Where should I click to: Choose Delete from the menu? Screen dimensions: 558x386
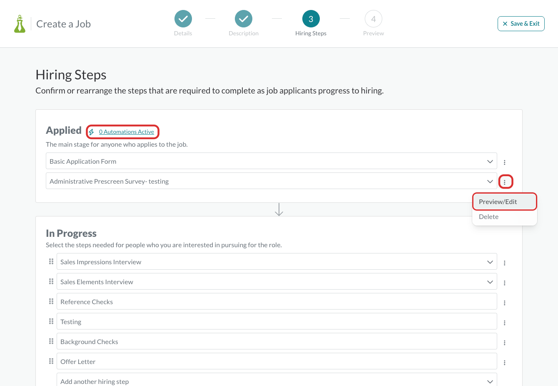505,216
